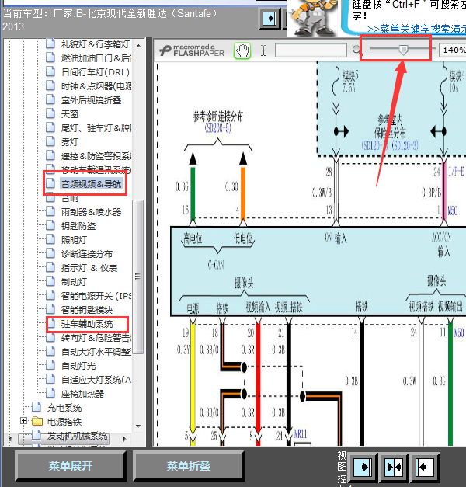Open the (SD120-3) reference link in diagram
This screenshot has height=487, width=466.
pos(405,145)
